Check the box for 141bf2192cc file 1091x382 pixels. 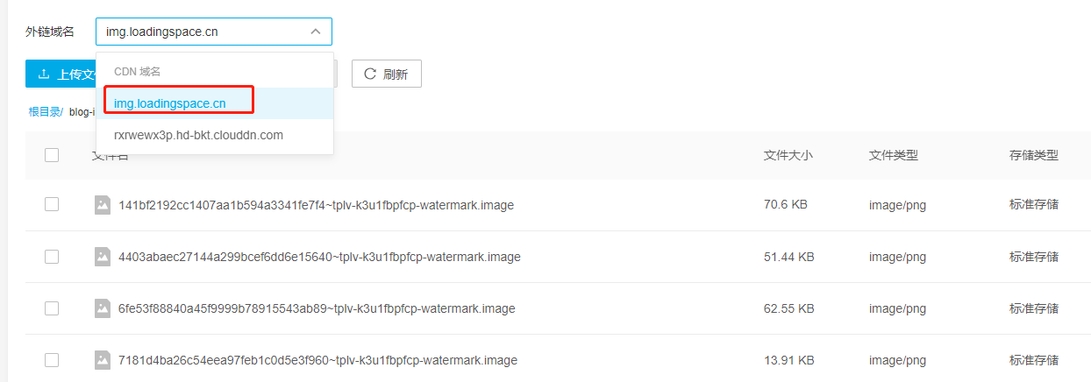[x=52, y=204]
